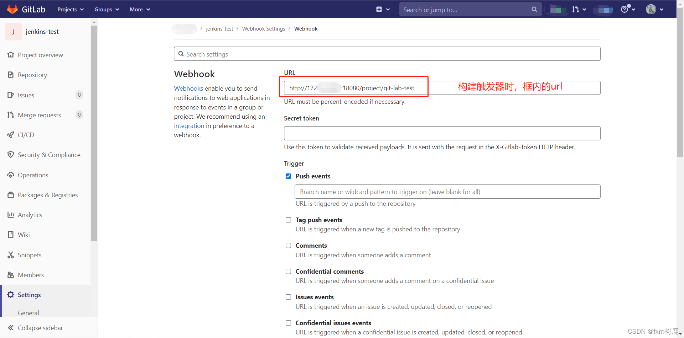Expand the arrow next to plus icon
Viewport: 684px width, 338px height.
click(388, 10)
